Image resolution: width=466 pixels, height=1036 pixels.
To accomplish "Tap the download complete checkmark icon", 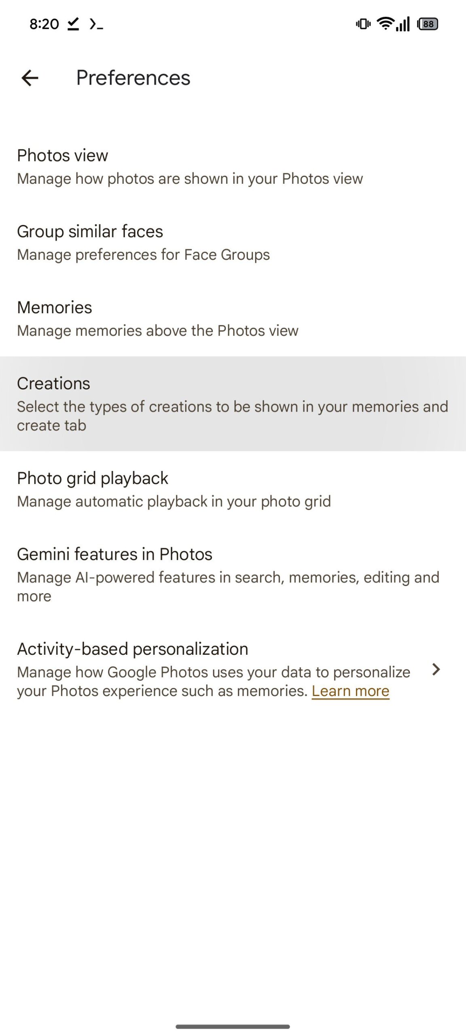I will tap(73, 24).
